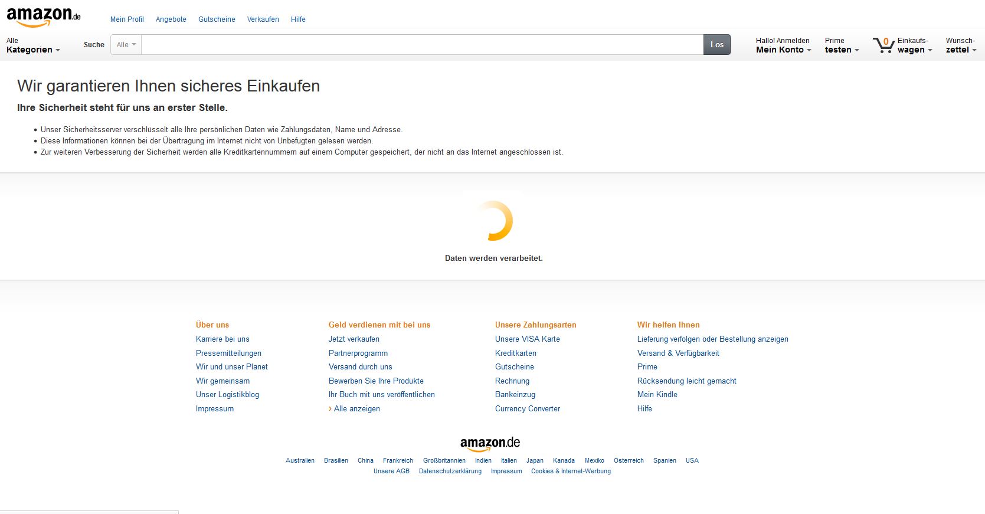
Task: Select Italien country link
Action: 509,461
